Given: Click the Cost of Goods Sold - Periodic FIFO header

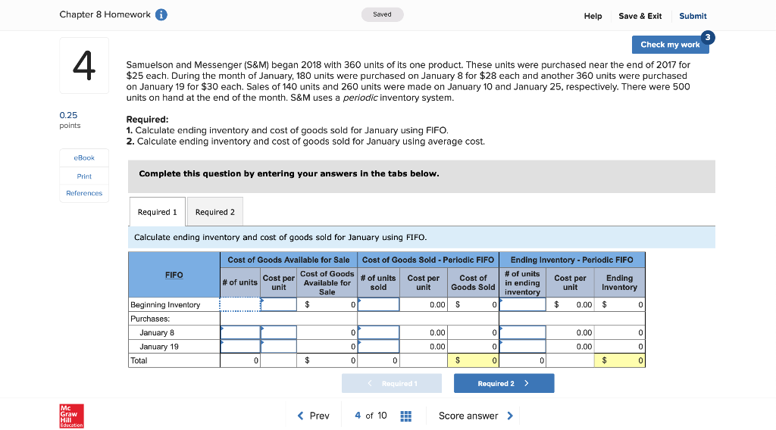Looking at the screenshot, I should [428, 260].
